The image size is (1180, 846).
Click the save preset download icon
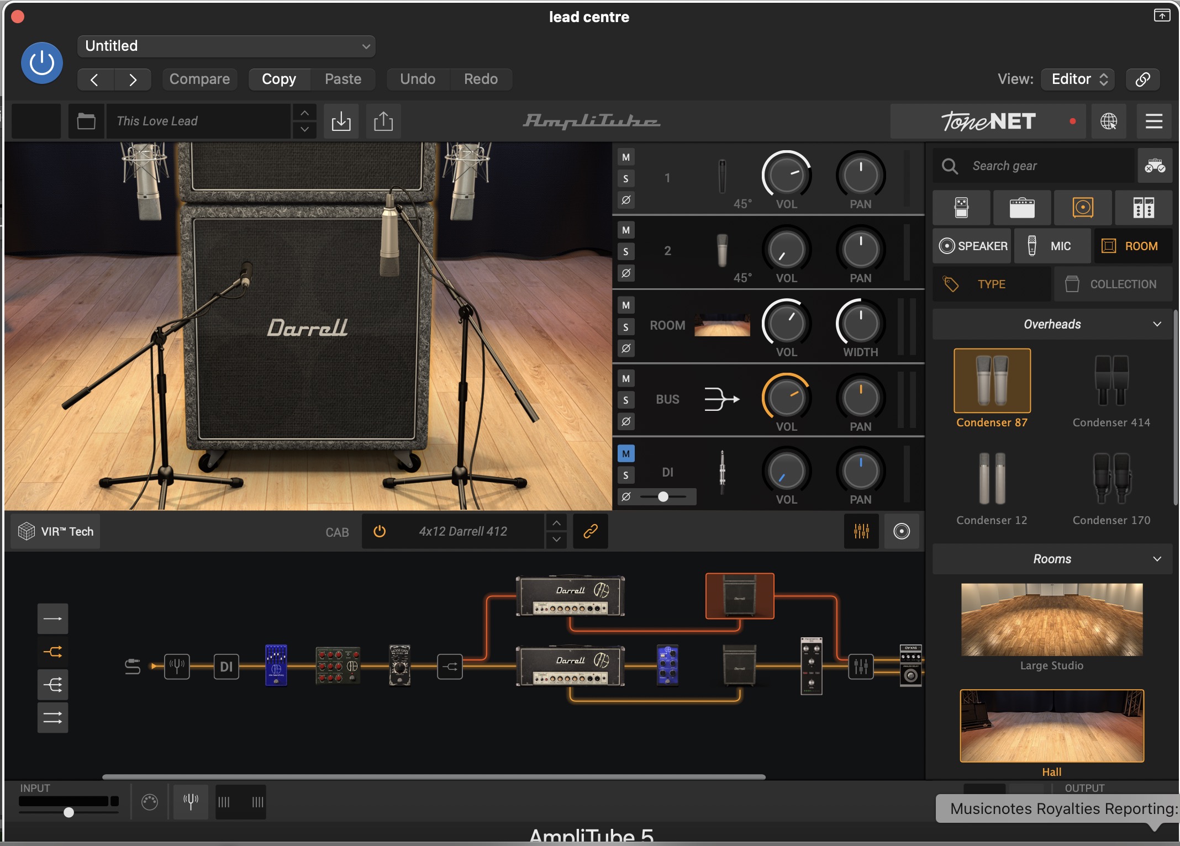point(341,121)
